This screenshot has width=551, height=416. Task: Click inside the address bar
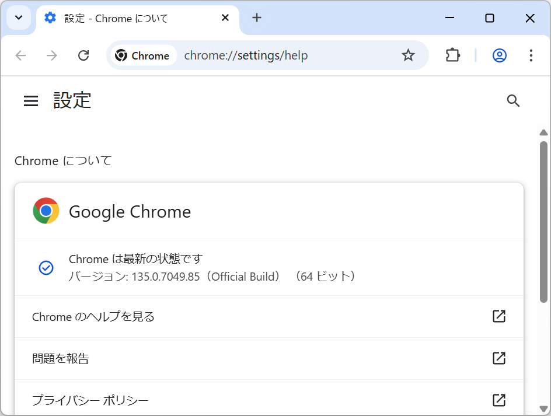(x=263, y=55)
